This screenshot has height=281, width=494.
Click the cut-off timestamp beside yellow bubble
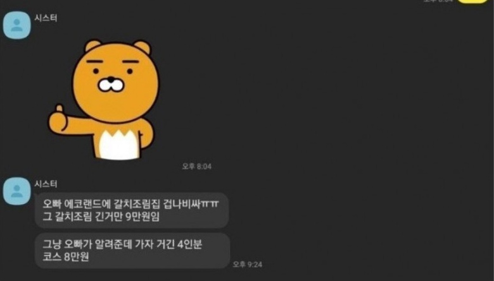pos(438,1)
